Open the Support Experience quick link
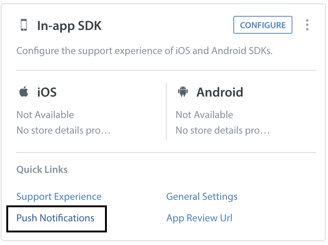This screenshot has width=328, height=245. tap(59, 197)
